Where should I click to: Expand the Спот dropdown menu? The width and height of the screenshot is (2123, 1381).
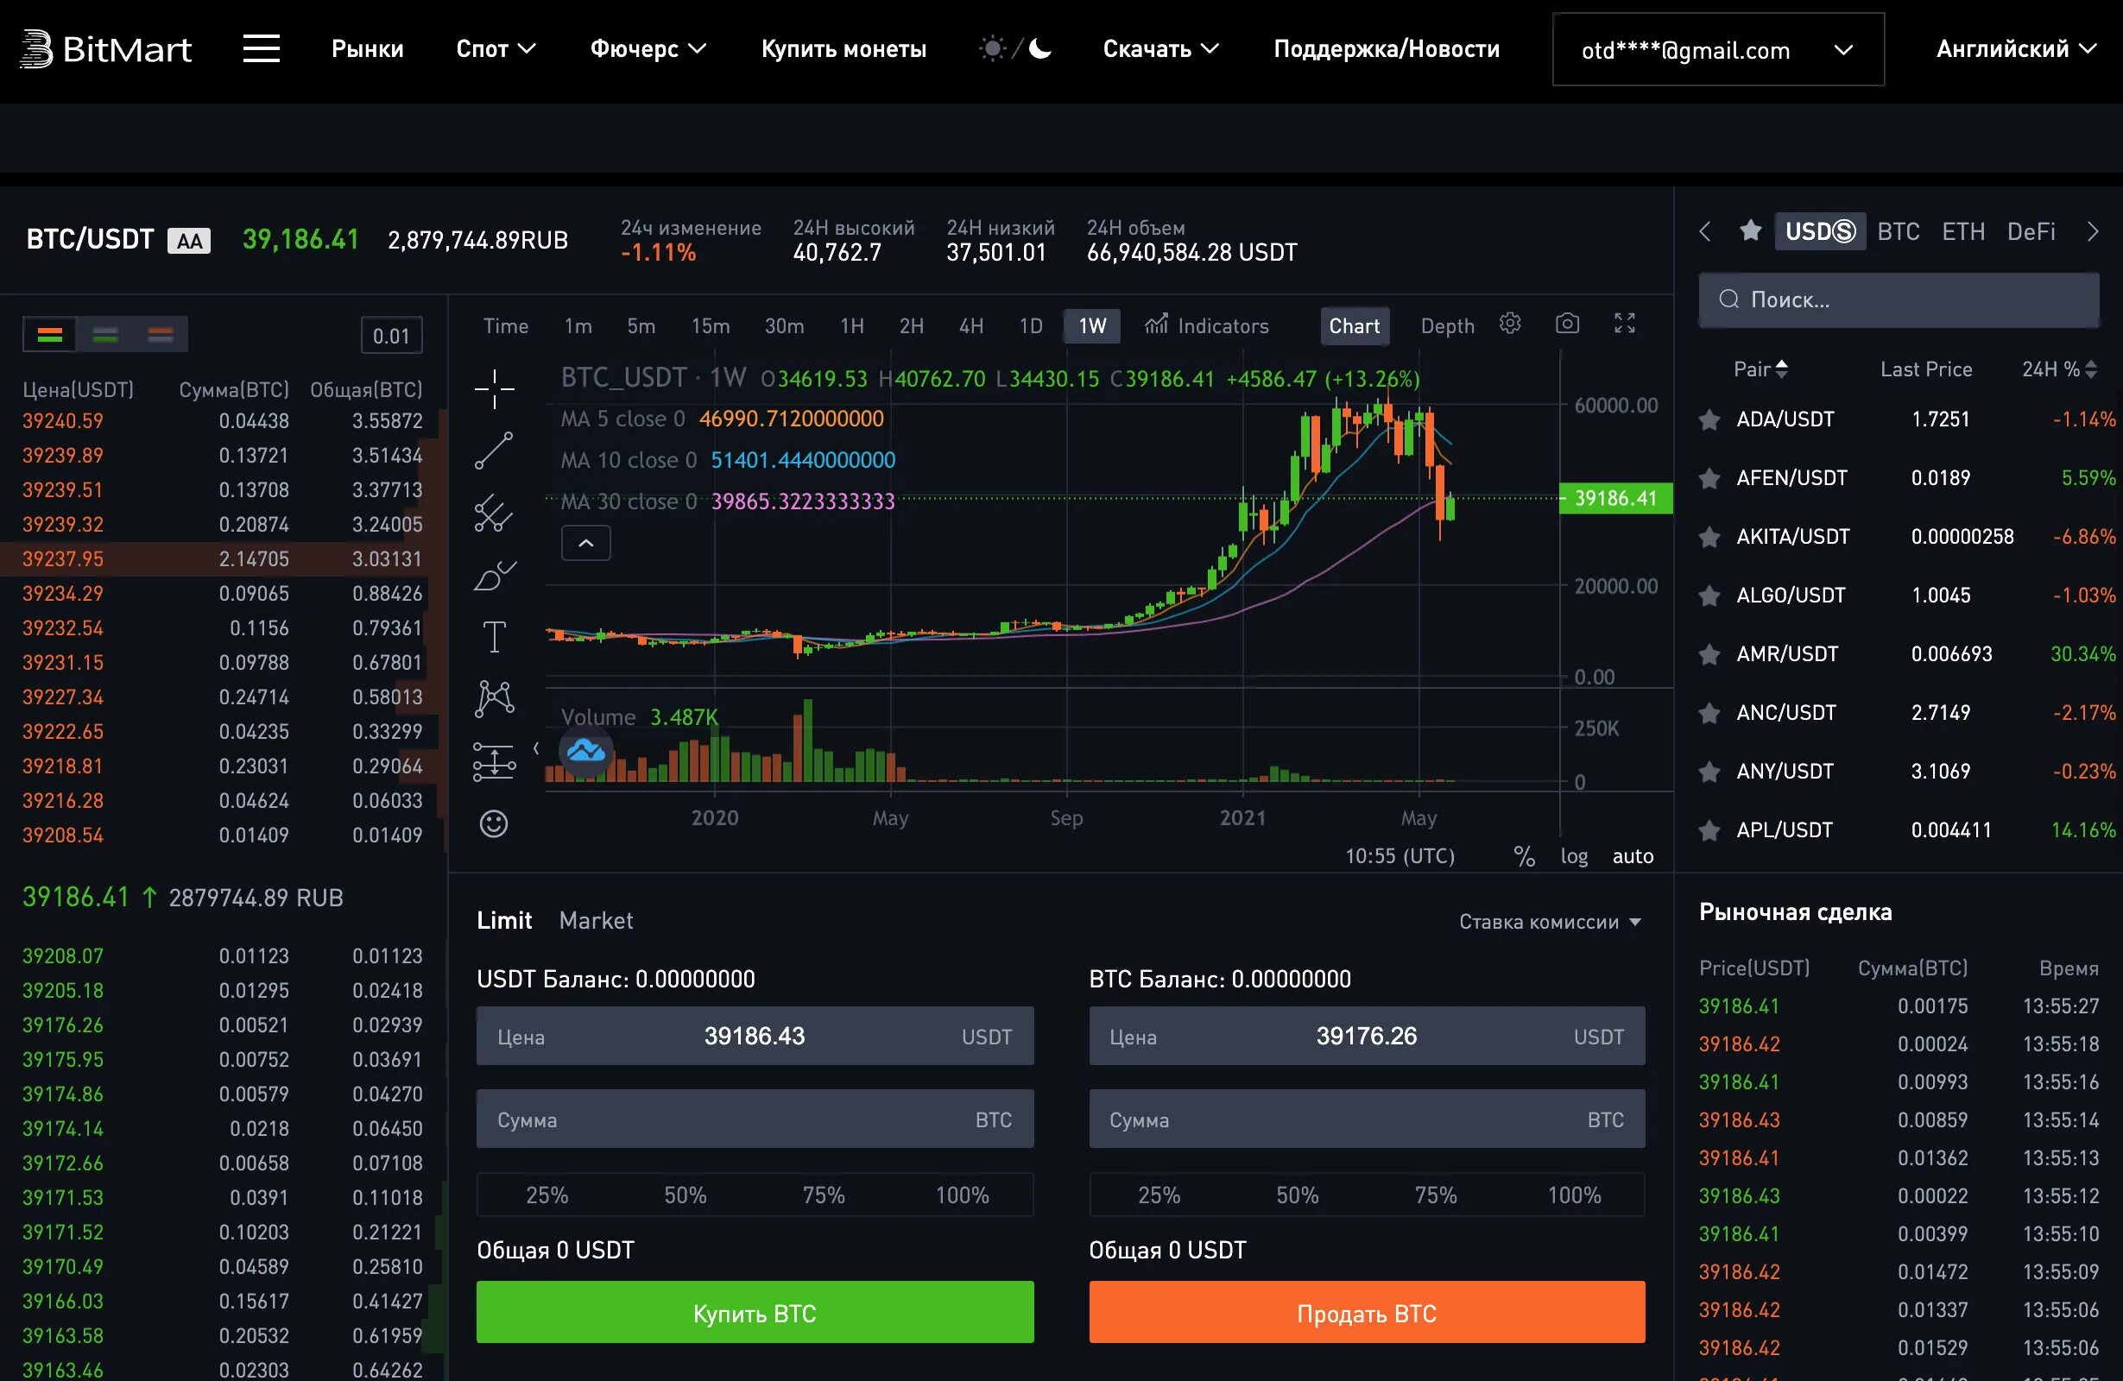496,48
